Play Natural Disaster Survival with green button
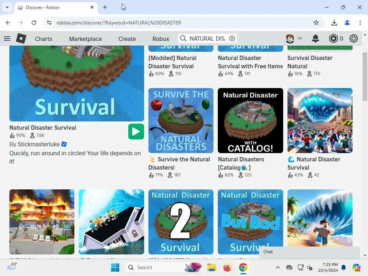This screenshot has width=368, height=276. tap(136, 132)
